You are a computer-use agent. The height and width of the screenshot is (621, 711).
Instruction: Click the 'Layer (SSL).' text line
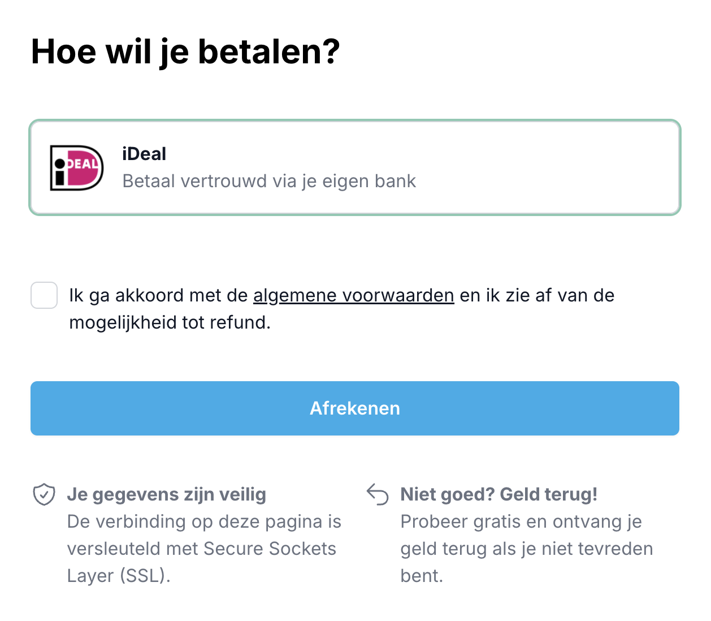point(119,576)
